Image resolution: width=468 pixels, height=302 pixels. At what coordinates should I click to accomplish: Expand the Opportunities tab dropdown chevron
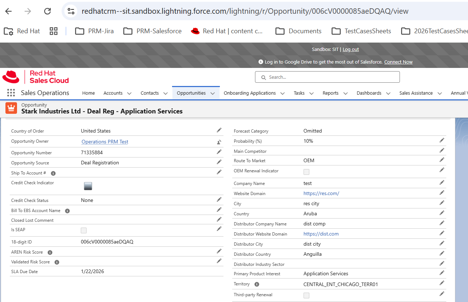[x=213, y=93]
